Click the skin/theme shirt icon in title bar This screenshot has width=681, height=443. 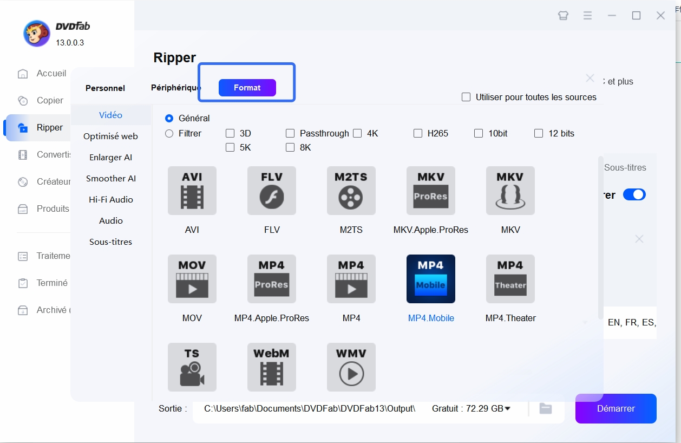point(563,16)
